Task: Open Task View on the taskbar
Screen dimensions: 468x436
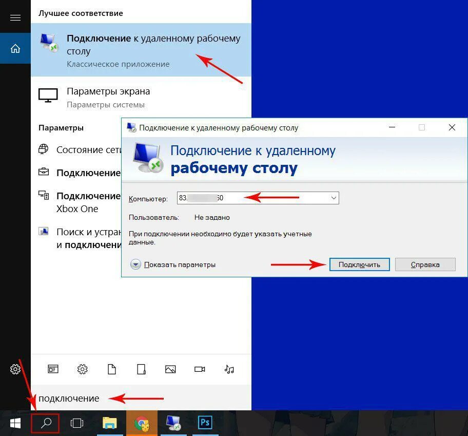Action: click(77, 423)
